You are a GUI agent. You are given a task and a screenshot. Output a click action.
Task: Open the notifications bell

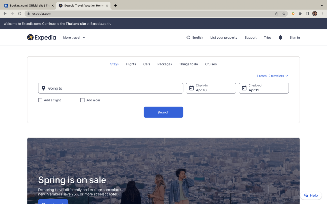click(x=280, y=38)
